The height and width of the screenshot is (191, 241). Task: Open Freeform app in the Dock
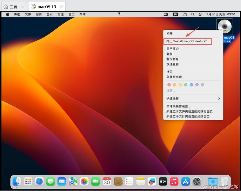tap(152, 182)
